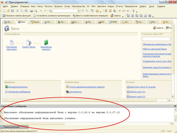Image resolution: width=177 pixels, height=133 pixels.
Task: Open Анализ счета 51 report
Action: tap(137, 97)
